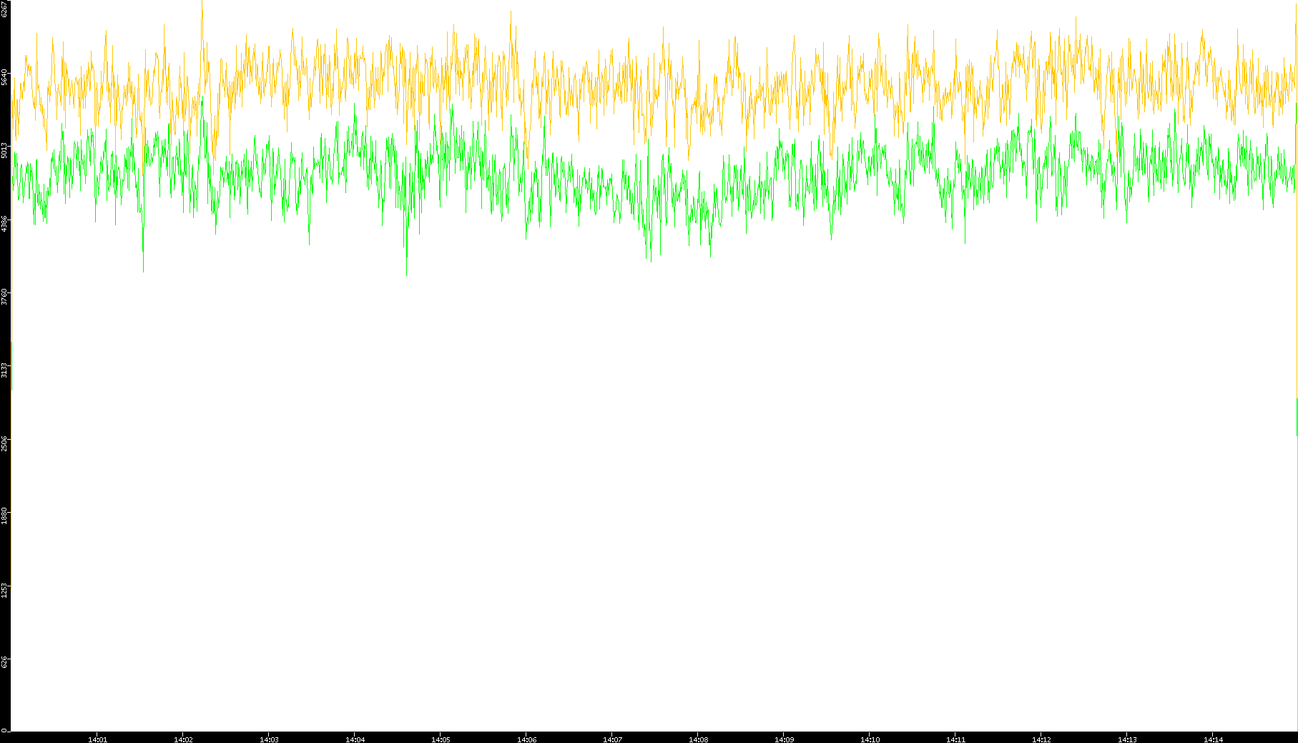Select the 14:02 tick on time axis

coord(183,739)
